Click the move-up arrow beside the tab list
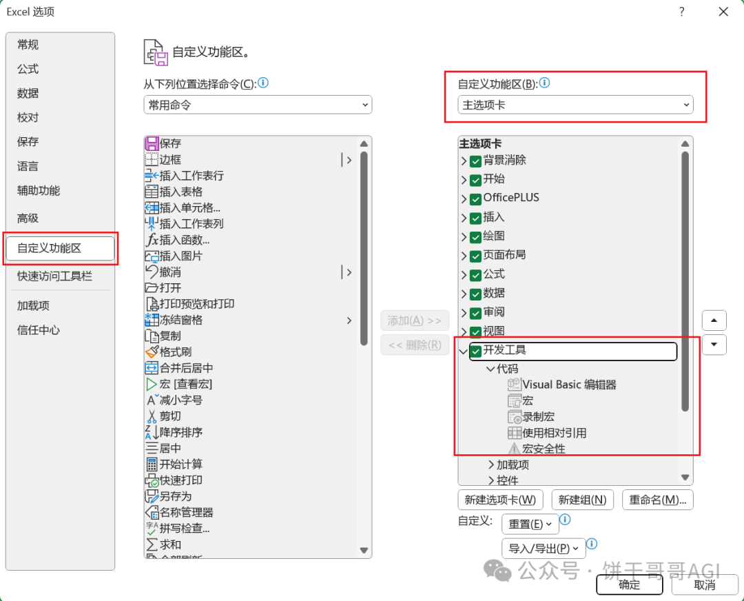744x601 pixels. (x=714, y=320)
